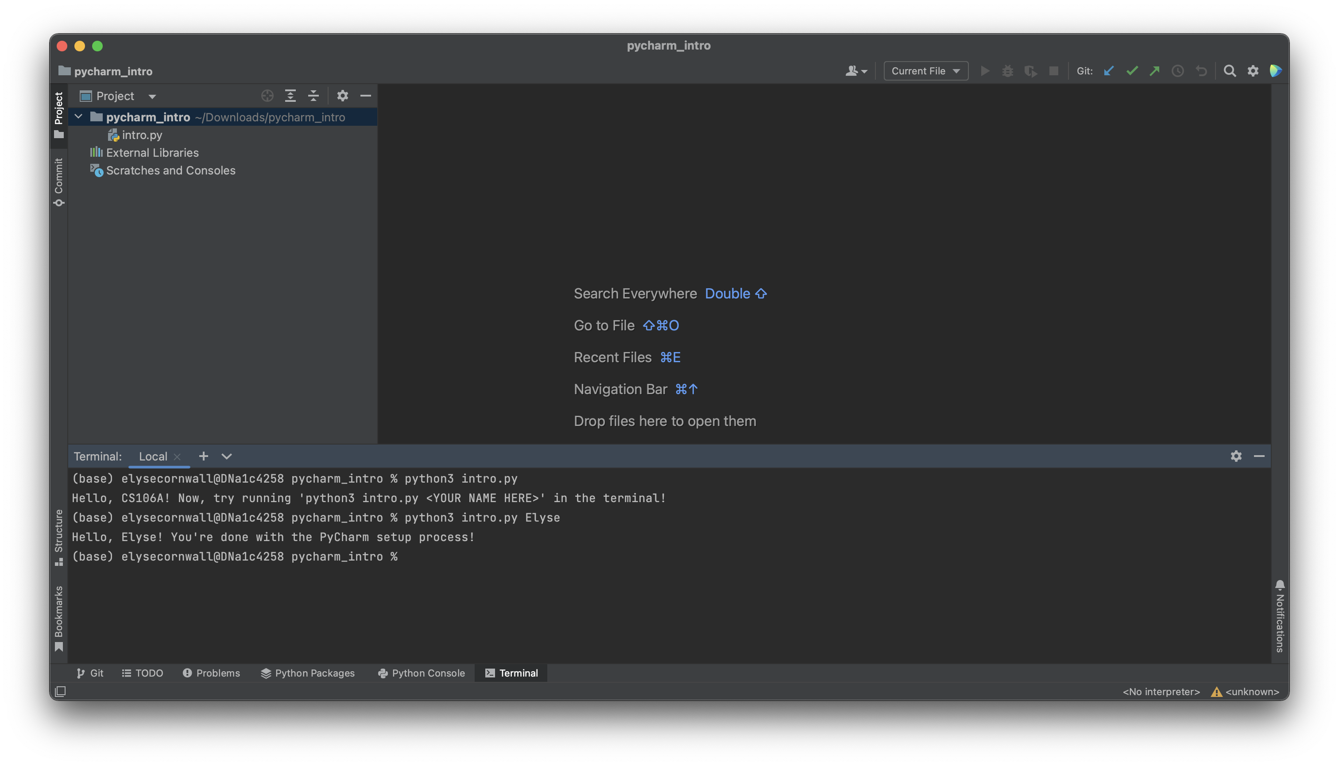Click pycharm_intro breadcrumb in navigation bar
This screenshot has width=1339, height=766.
click(106, 71)
